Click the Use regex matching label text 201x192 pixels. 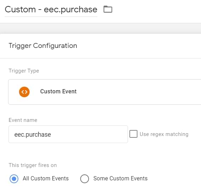(164, 134)
